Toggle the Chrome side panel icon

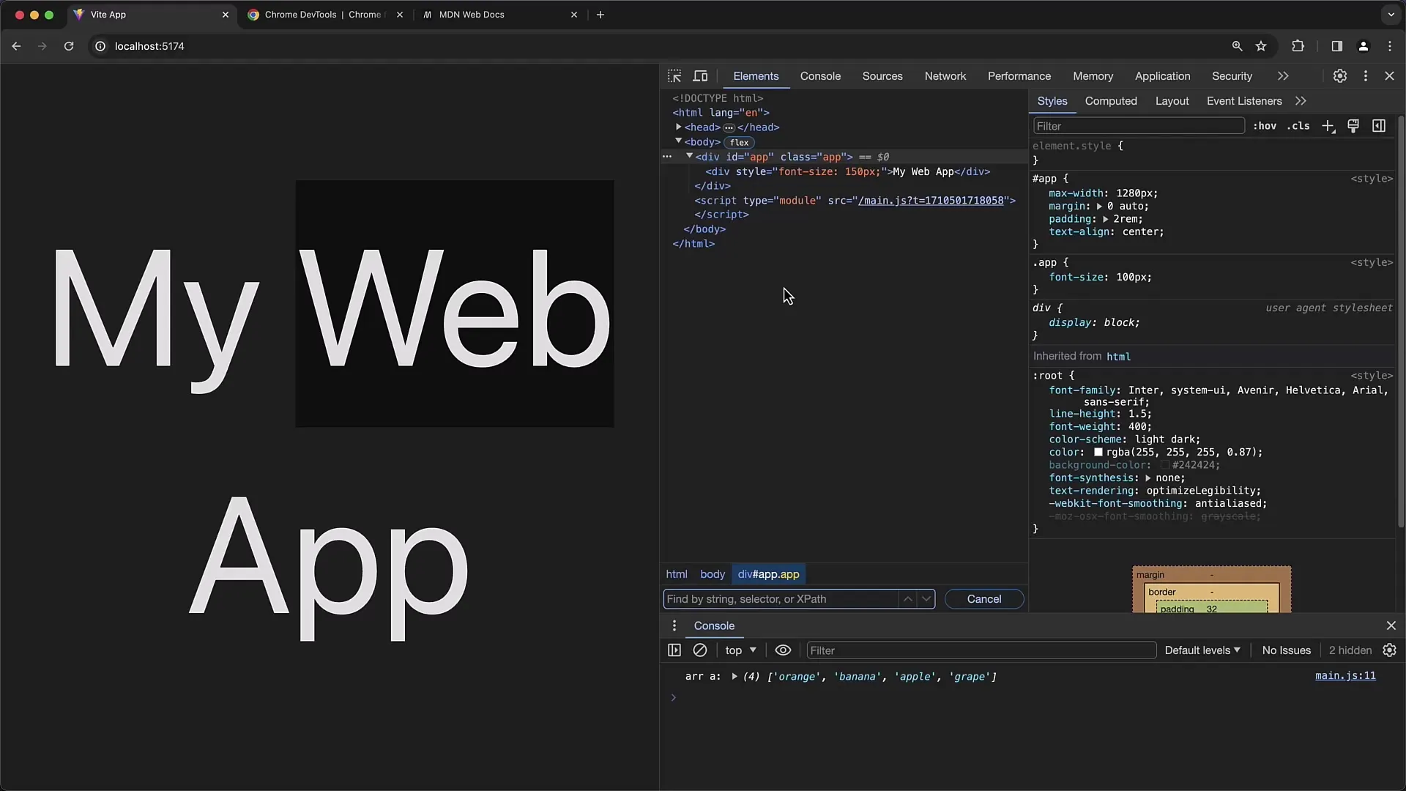click(1336, 46)
